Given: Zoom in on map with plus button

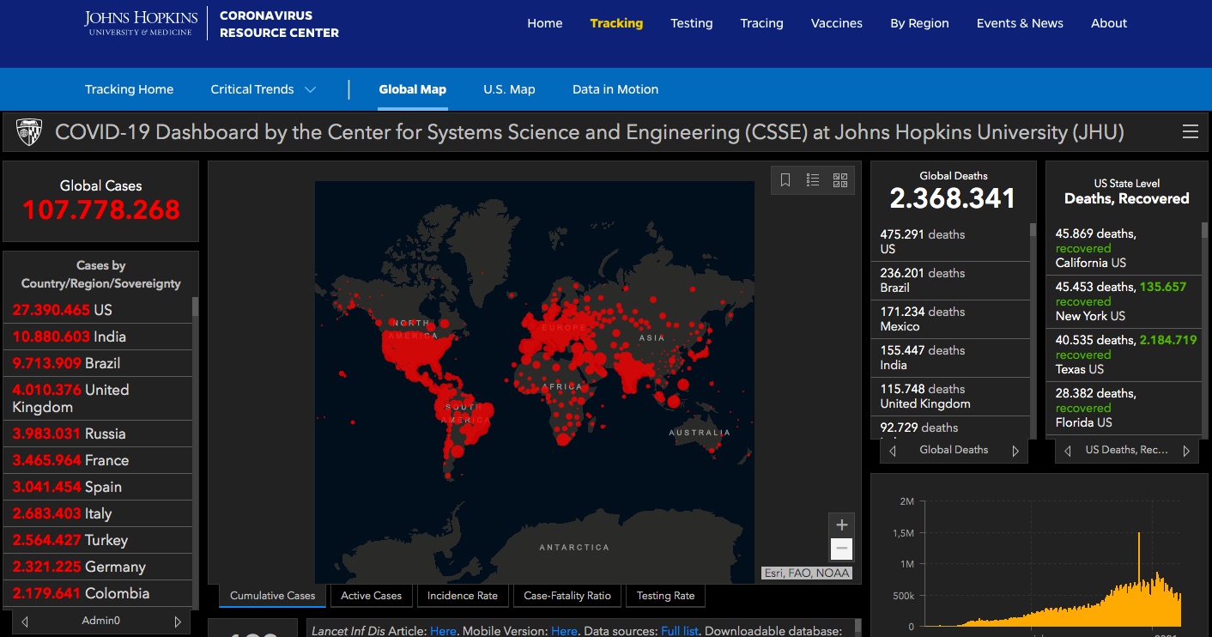Looking at the screenshot, I should 841,525.
